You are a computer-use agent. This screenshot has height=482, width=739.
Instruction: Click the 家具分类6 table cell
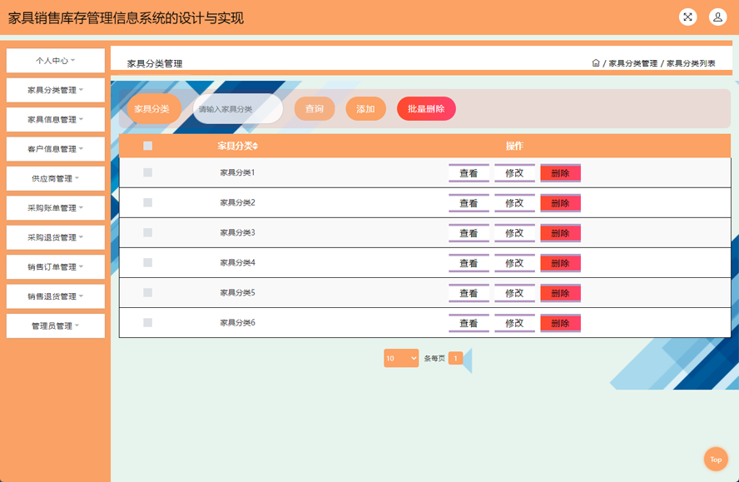coord(237,323)
